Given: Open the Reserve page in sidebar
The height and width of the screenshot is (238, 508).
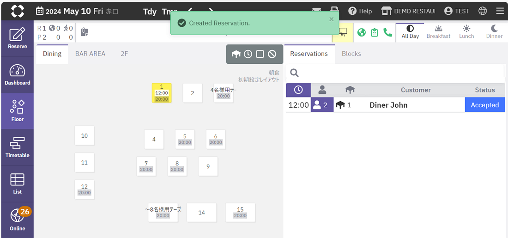Looking at the screenshot, I should [17, 38].
